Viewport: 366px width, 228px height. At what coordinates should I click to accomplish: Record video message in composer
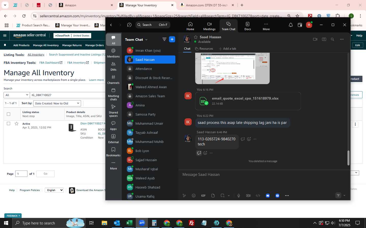248,196
